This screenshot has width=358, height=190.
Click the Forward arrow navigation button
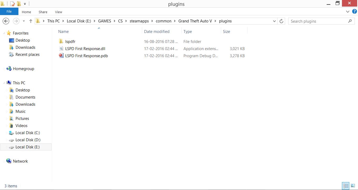point(16,21)
